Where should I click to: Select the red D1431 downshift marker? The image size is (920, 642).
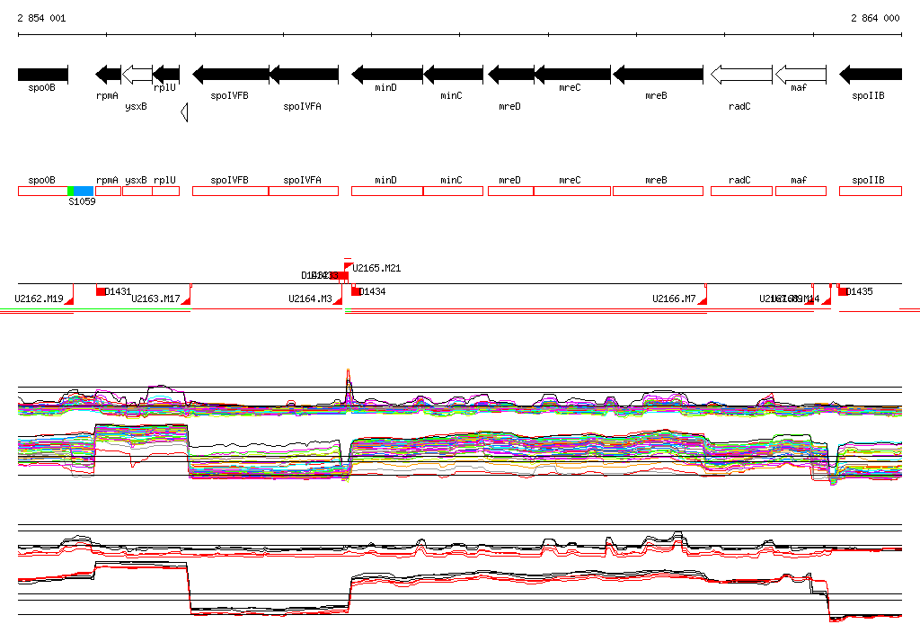click(101, 291)
